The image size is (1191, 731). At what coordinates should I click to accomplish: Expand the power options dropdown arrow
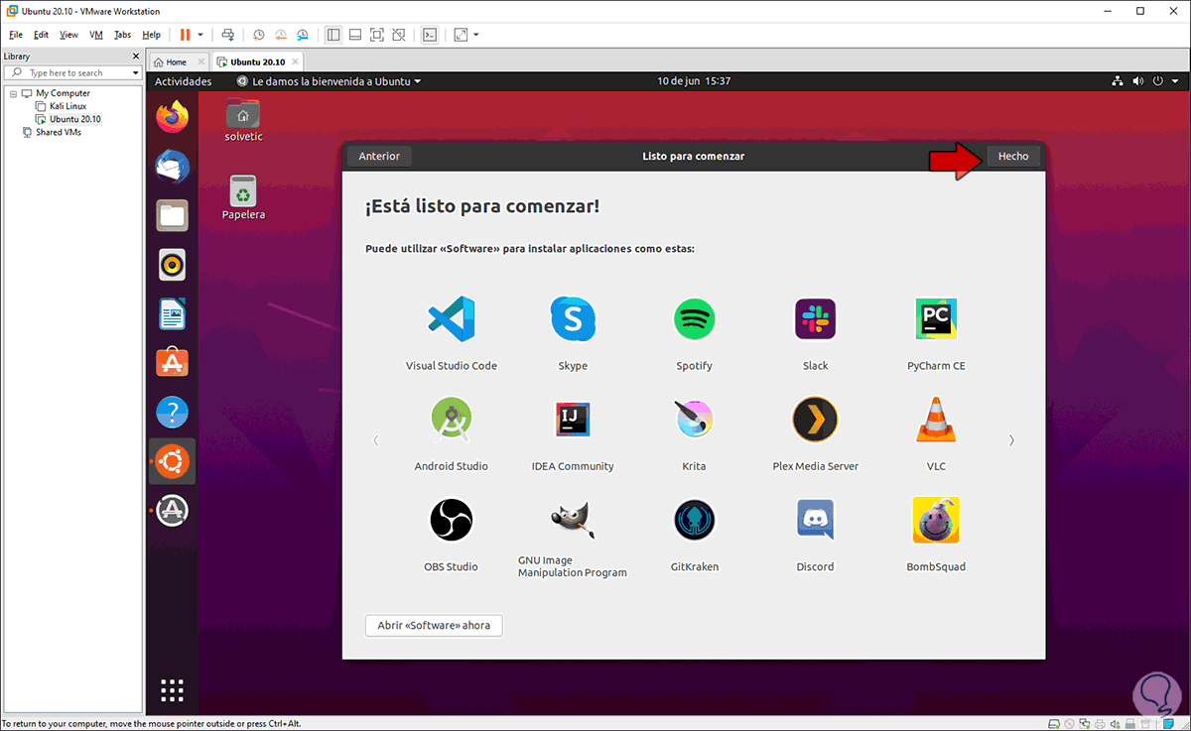pyautogui.click(x=200, y=34)
